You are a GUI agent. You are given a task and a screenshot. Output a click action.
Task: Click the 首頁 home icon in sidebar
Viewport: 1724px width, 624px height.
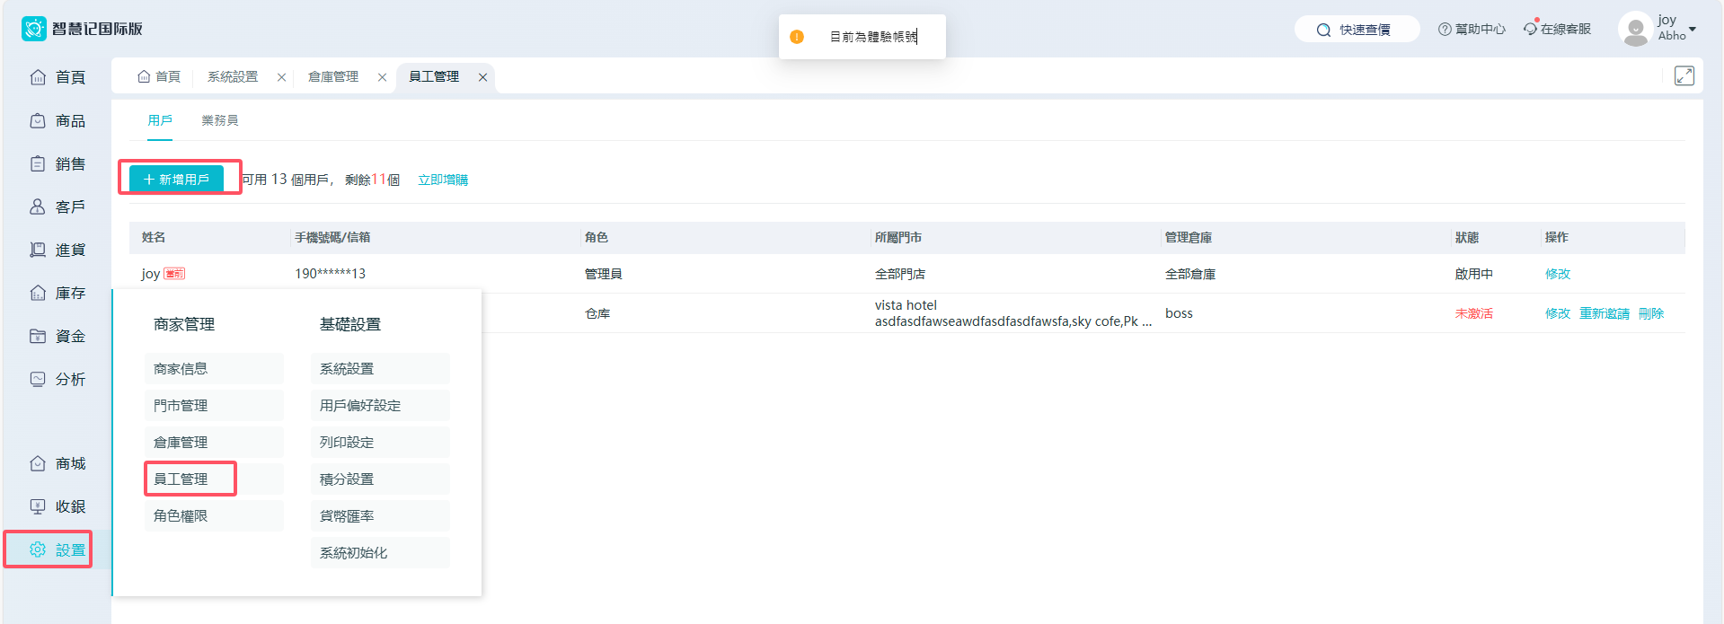pos(38,77)
